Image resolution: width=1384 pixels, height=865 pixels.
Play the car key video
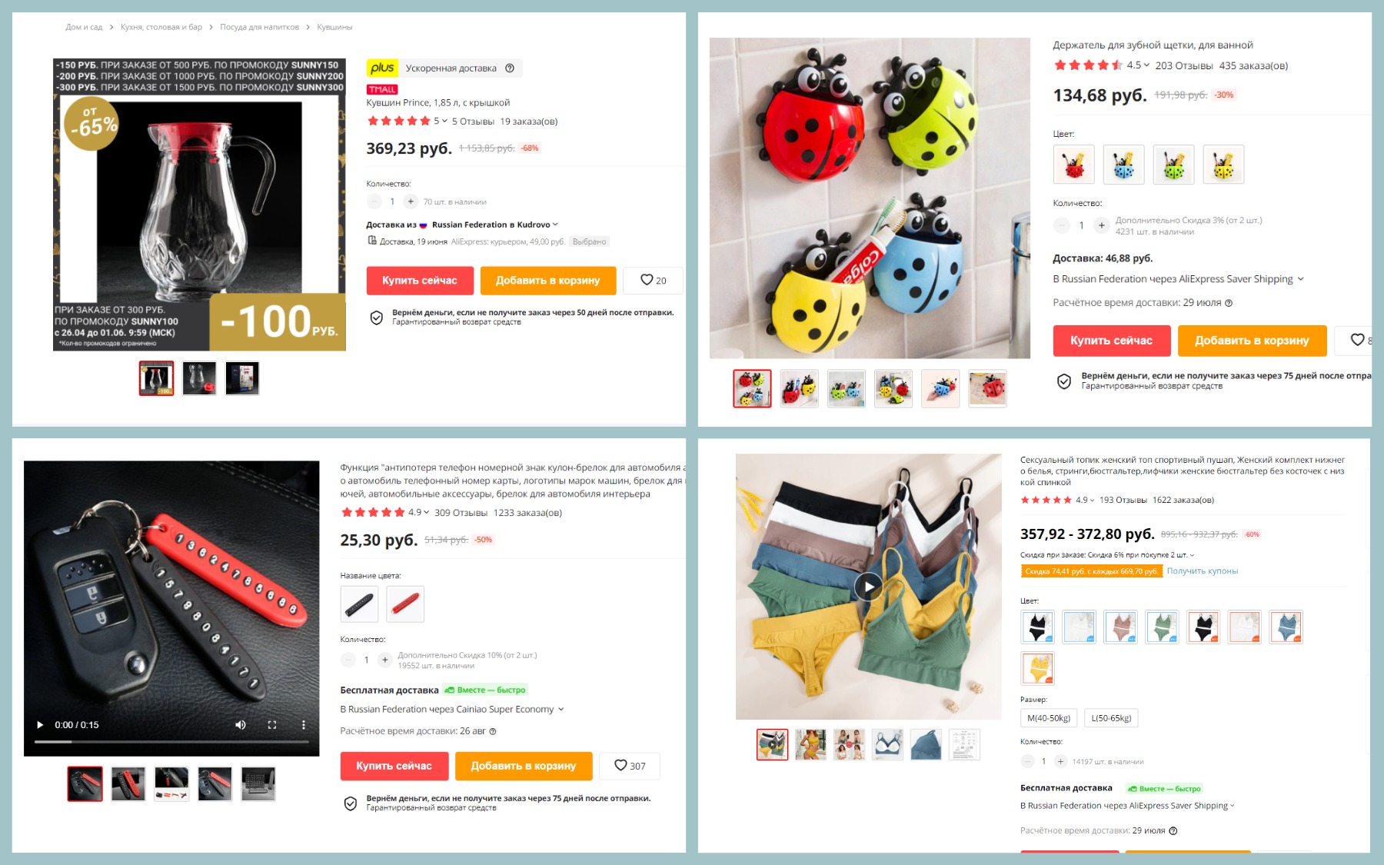tap(40, 724)
